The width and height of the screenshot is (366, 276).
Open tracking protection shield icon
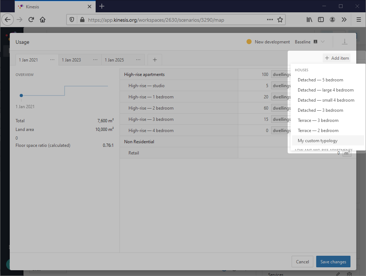[x=72, y=20]
